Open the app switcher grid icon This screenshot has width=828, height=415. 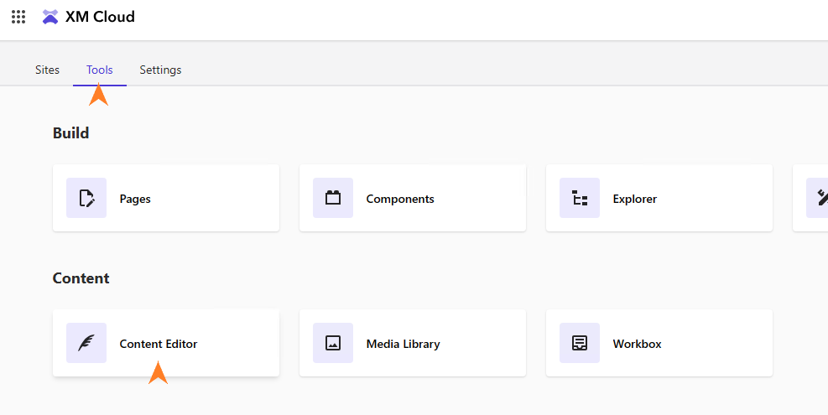[x=18, y=17]
